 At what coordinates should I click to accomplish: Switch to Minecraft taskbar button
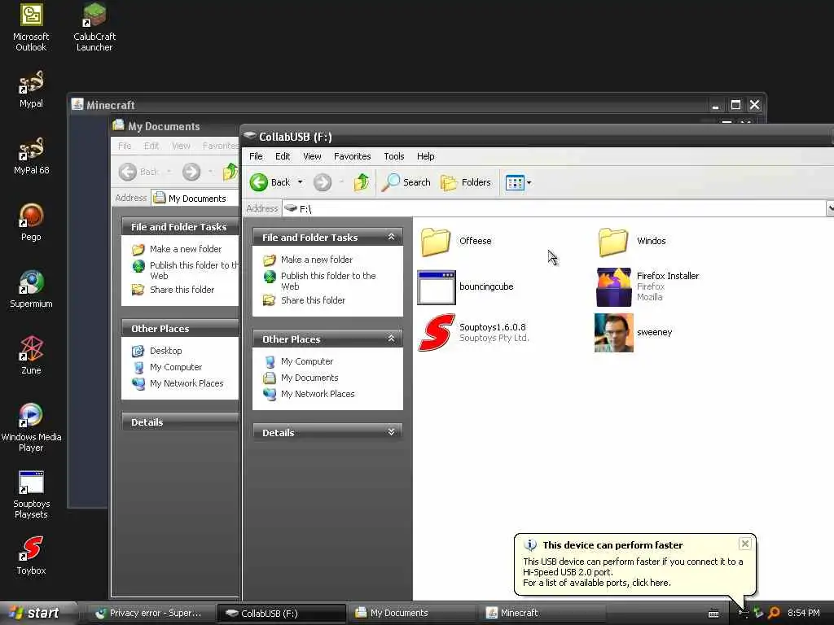click(542, 614)
